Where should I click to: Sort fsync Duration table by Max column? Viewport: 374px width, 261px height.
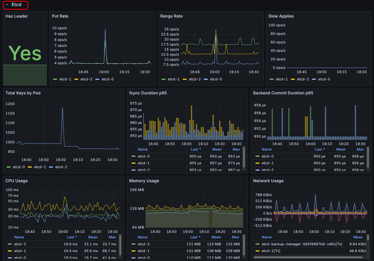(236, 150)
